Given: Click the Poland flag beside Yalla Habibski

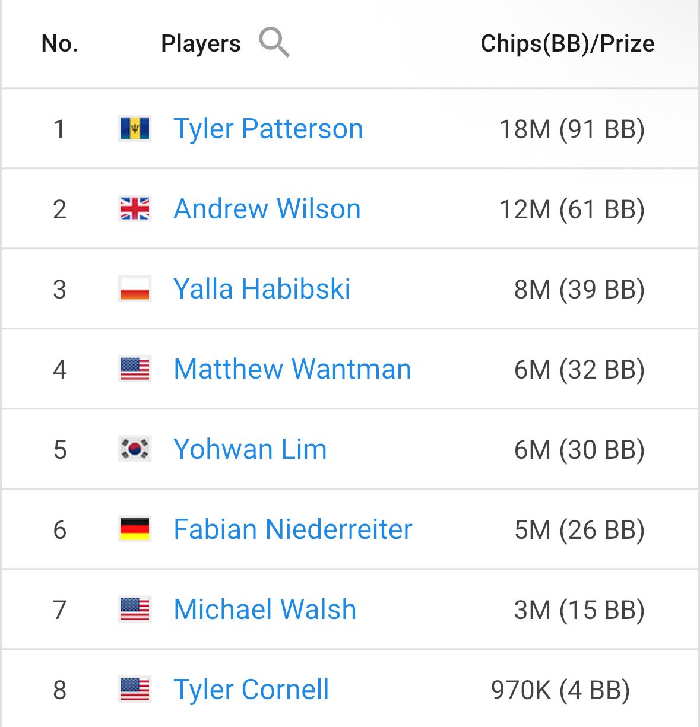Looking at the screenshot, I should pyautogui.click(x=135, y=289).
